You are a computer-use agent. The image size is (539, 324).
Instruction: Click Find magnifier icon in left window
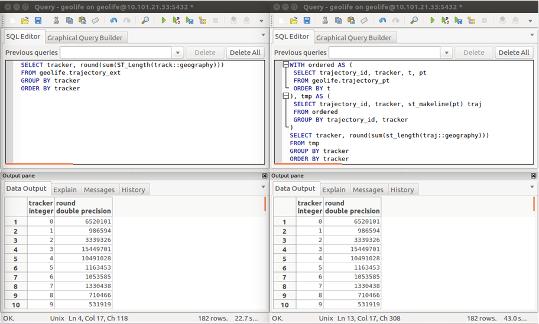(x=145, y=21)
